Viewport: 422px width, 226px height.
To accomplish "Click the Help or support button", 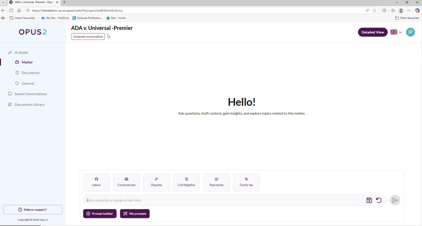I will click(33, 210).
